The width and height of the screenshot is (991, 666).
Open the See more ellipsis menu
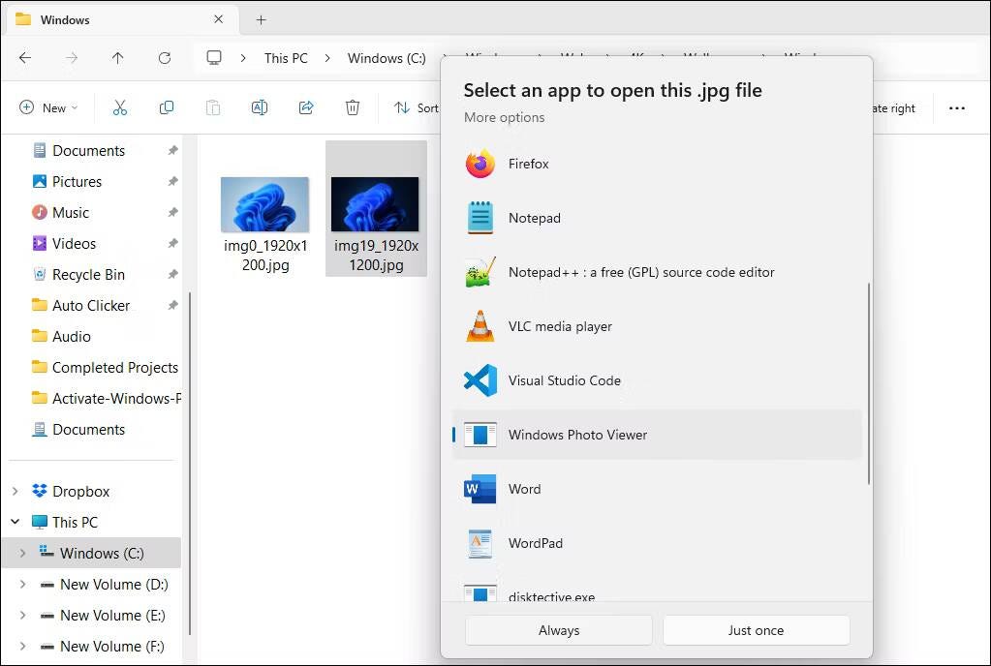[957, 107]
